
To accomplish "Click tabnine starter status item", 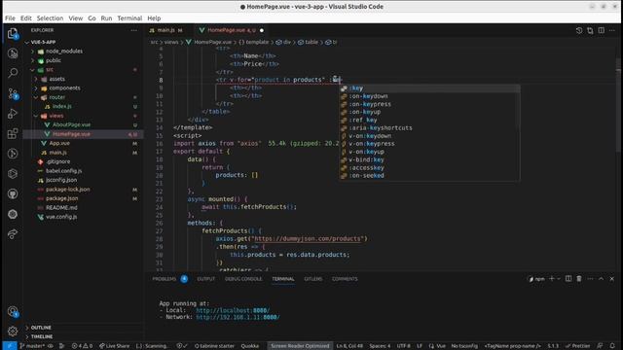I will (x=214, y=346).
